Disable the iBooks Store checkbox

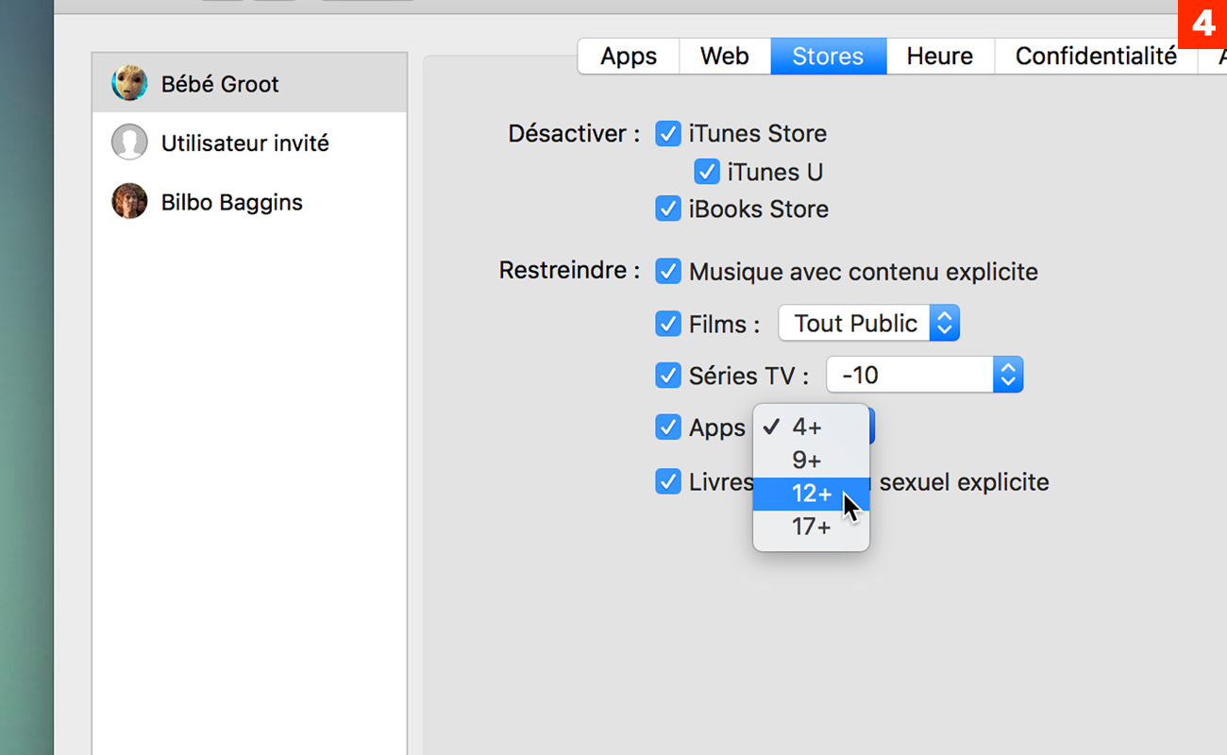point(668,209)
